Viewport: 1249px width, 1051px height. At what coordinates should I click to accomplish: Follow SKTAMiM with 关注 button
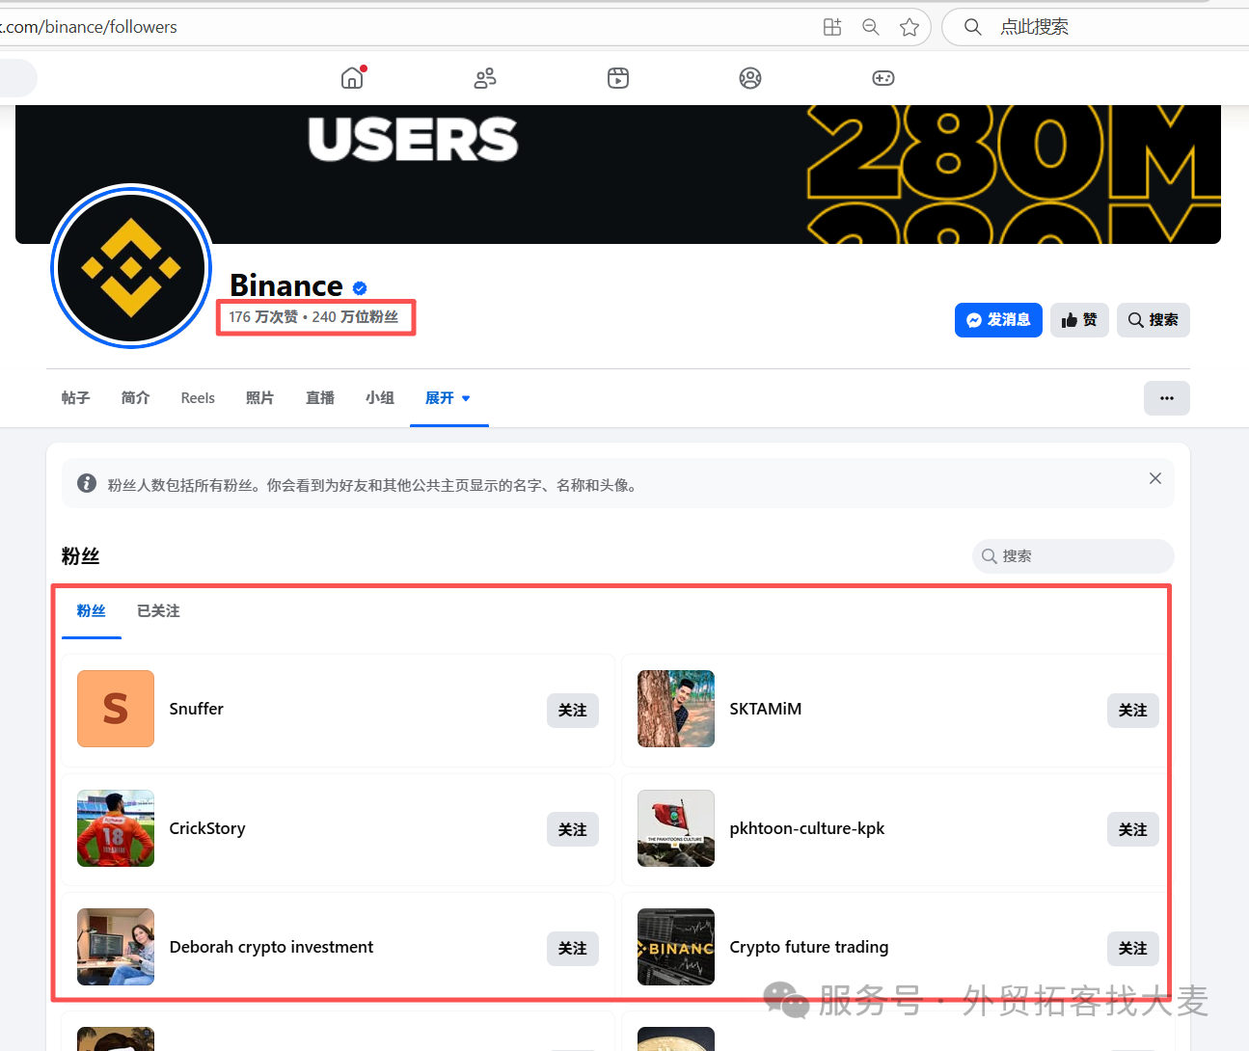tap(1133, 711)
